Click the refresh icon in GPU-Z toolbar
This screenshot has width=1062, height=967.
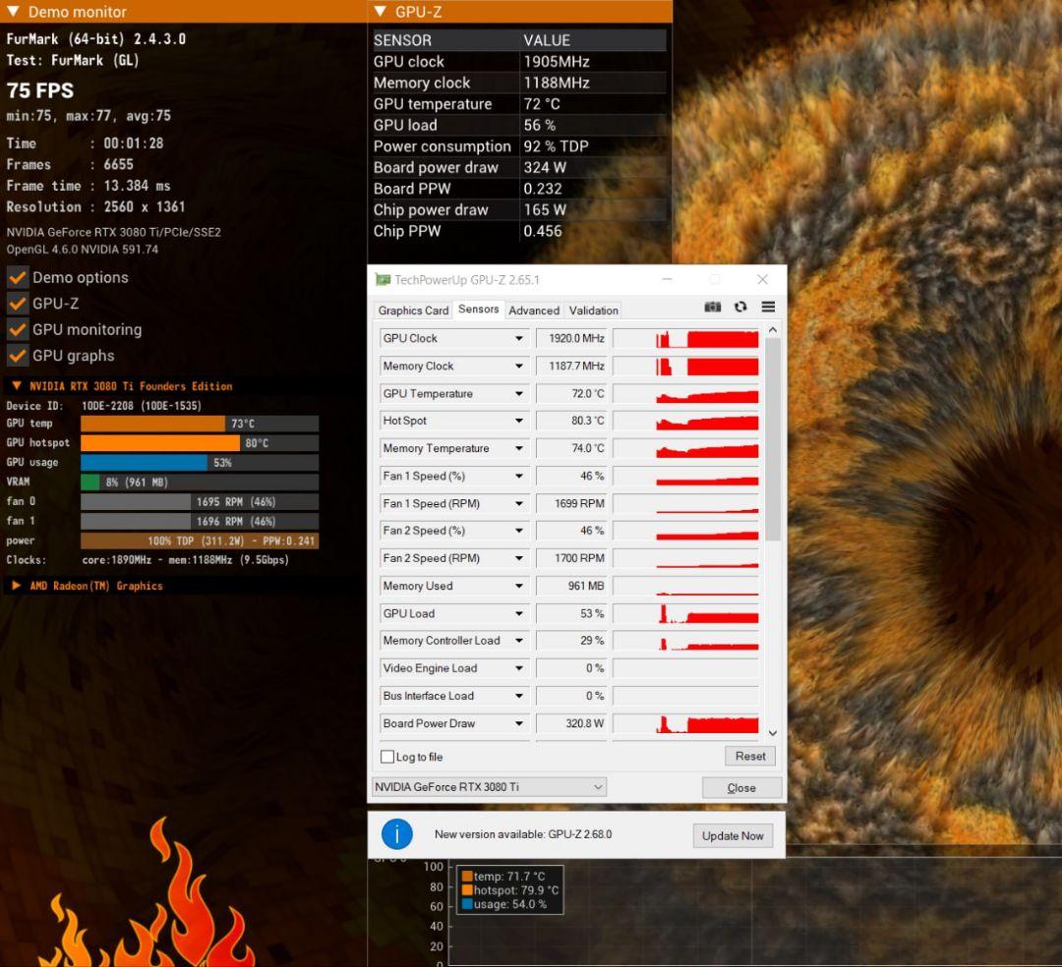[x=740, y=307]
